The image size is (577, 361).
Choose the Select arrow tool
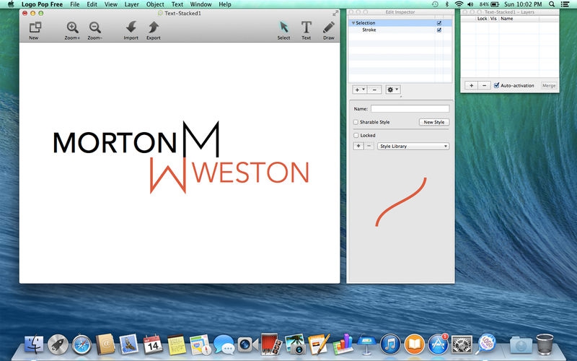coord(283,27)
